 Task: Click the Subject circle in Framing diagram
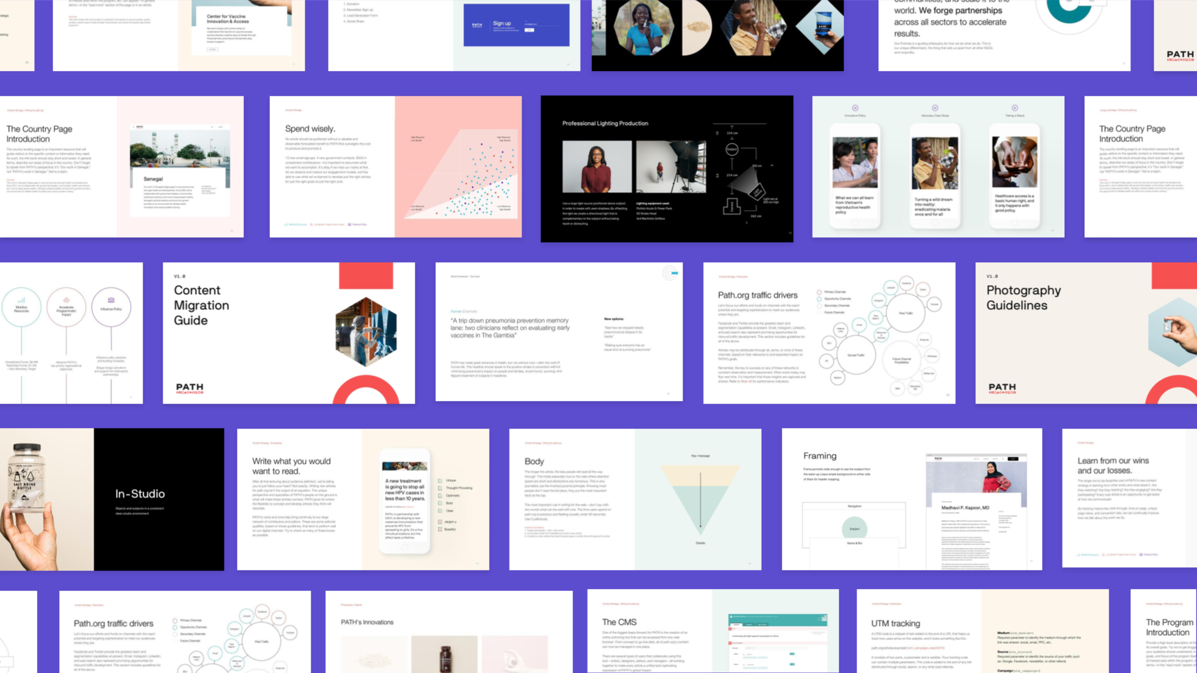click(854, 528)
